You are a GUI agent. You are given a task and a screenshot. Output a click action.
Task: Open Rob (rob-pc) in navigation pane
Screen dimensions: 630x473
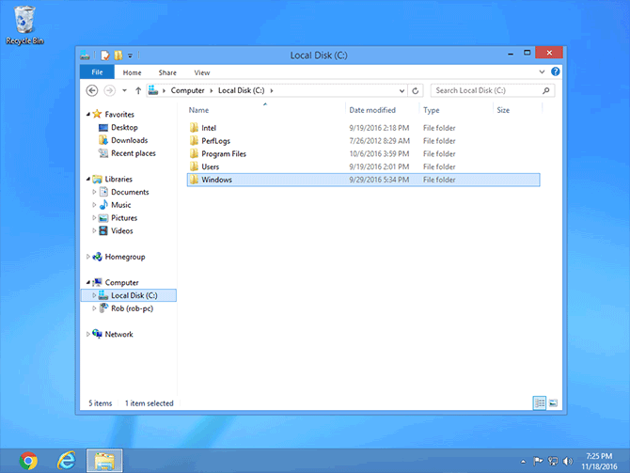133,308
